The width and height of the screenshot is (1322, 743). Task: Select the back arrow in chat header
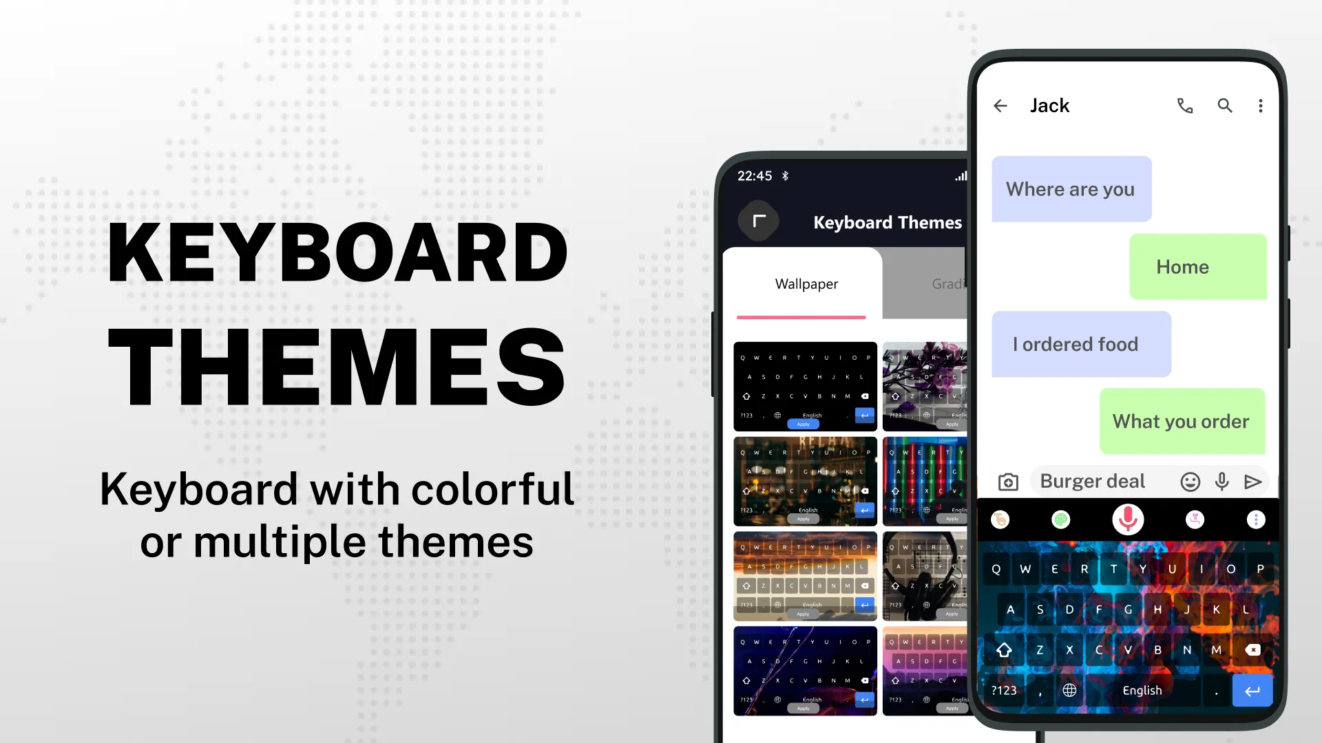[1000, 106]
